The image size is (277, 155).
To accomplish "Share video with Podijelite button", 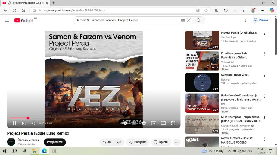I will tap(138, 142).
